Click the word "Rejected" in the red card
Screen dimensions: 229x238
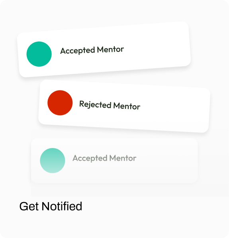tap(96, 104)
